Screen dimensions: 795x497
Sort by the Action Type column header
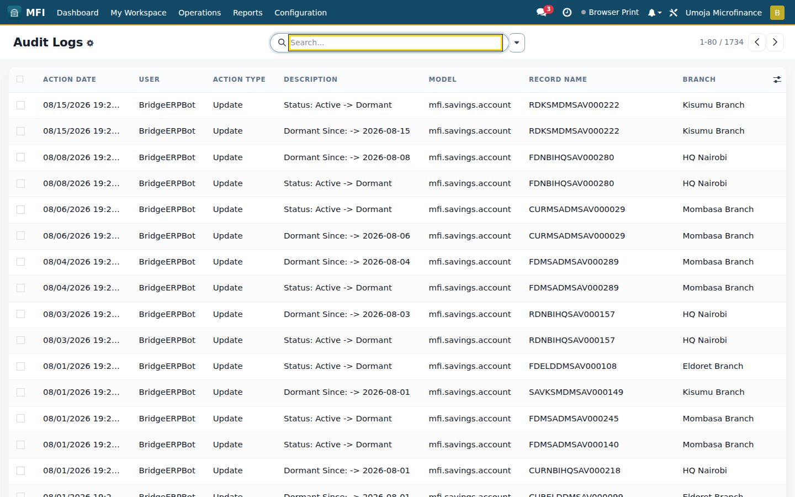[x=239, y=80]
